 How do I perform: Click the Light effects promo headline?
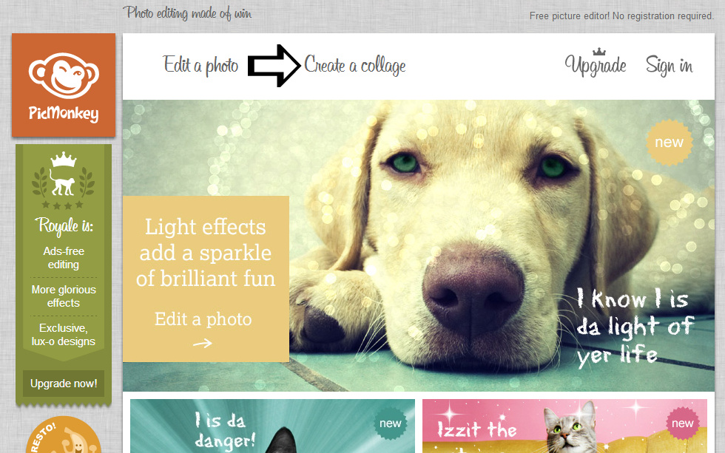pos(206,253)
